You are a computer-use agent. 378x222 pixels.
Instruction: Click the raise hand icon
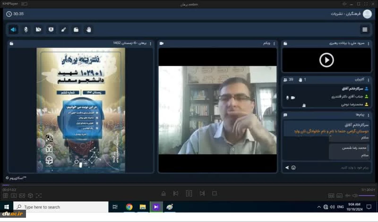pyautogui.click(x=88, y=29)
